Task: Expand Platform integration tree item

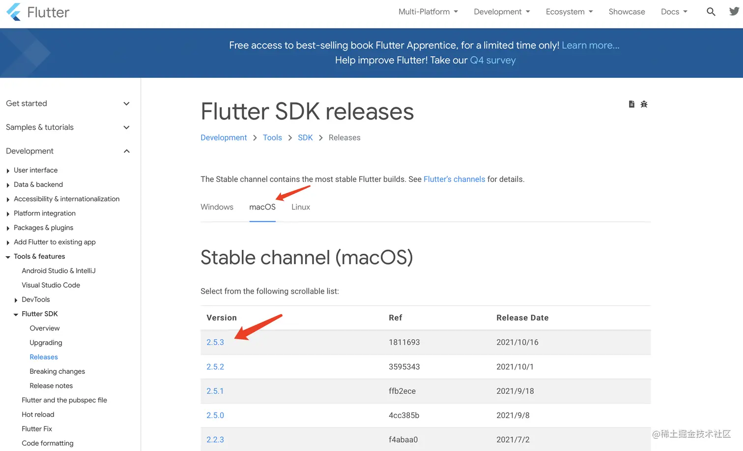Action: 8,213
